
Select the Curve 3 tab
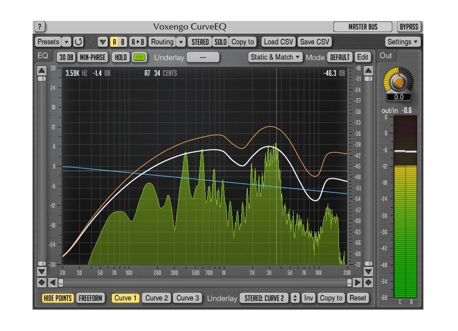point(188,298)
